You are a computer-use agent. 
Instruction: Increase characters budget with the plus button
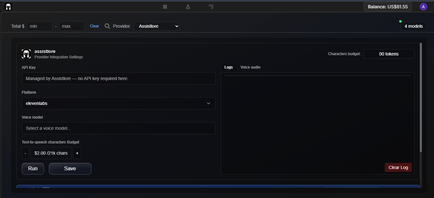pos(77,153)
